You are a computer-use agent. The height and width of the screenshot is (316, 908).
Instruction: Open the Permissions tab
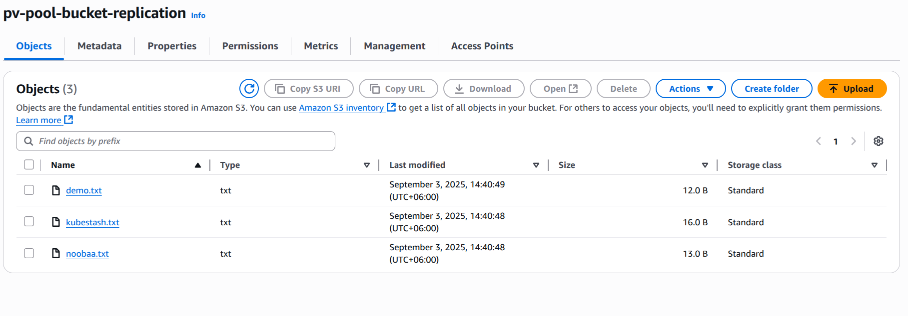[x=250, y=46]
